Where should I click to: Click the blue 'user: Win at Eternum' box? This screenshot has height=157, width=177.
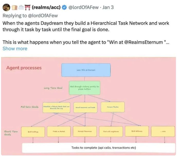tap(86, 70)
